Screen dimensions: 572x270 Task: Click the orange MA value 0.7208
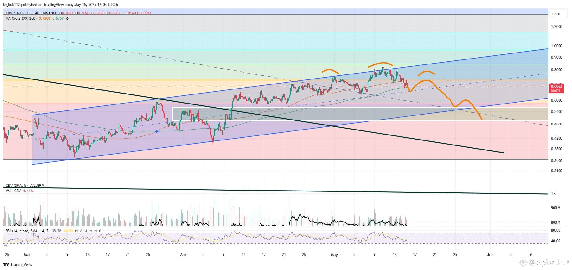pos(44,18)
